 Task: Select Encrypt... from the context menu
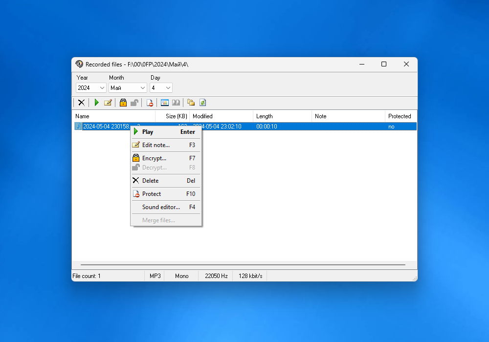tap(166, 158)
